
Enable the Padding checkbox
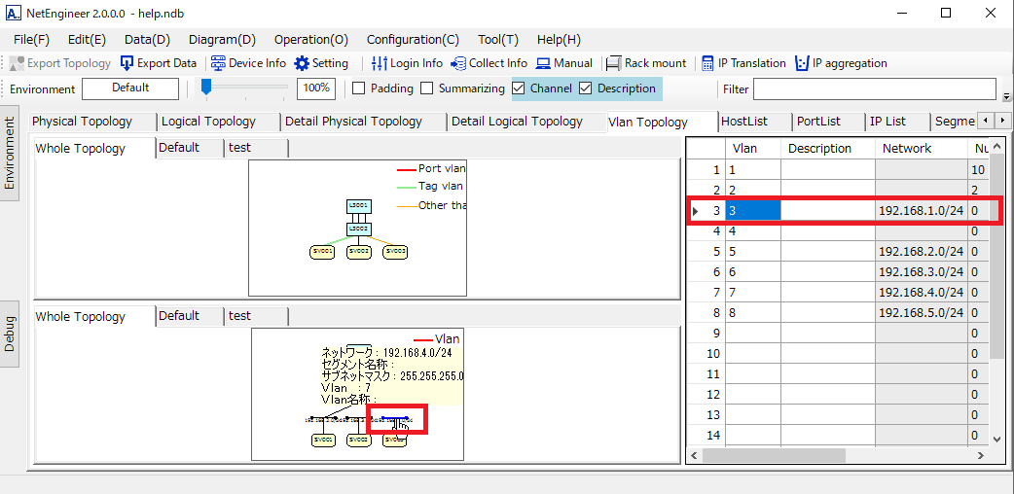coord(358,88)
